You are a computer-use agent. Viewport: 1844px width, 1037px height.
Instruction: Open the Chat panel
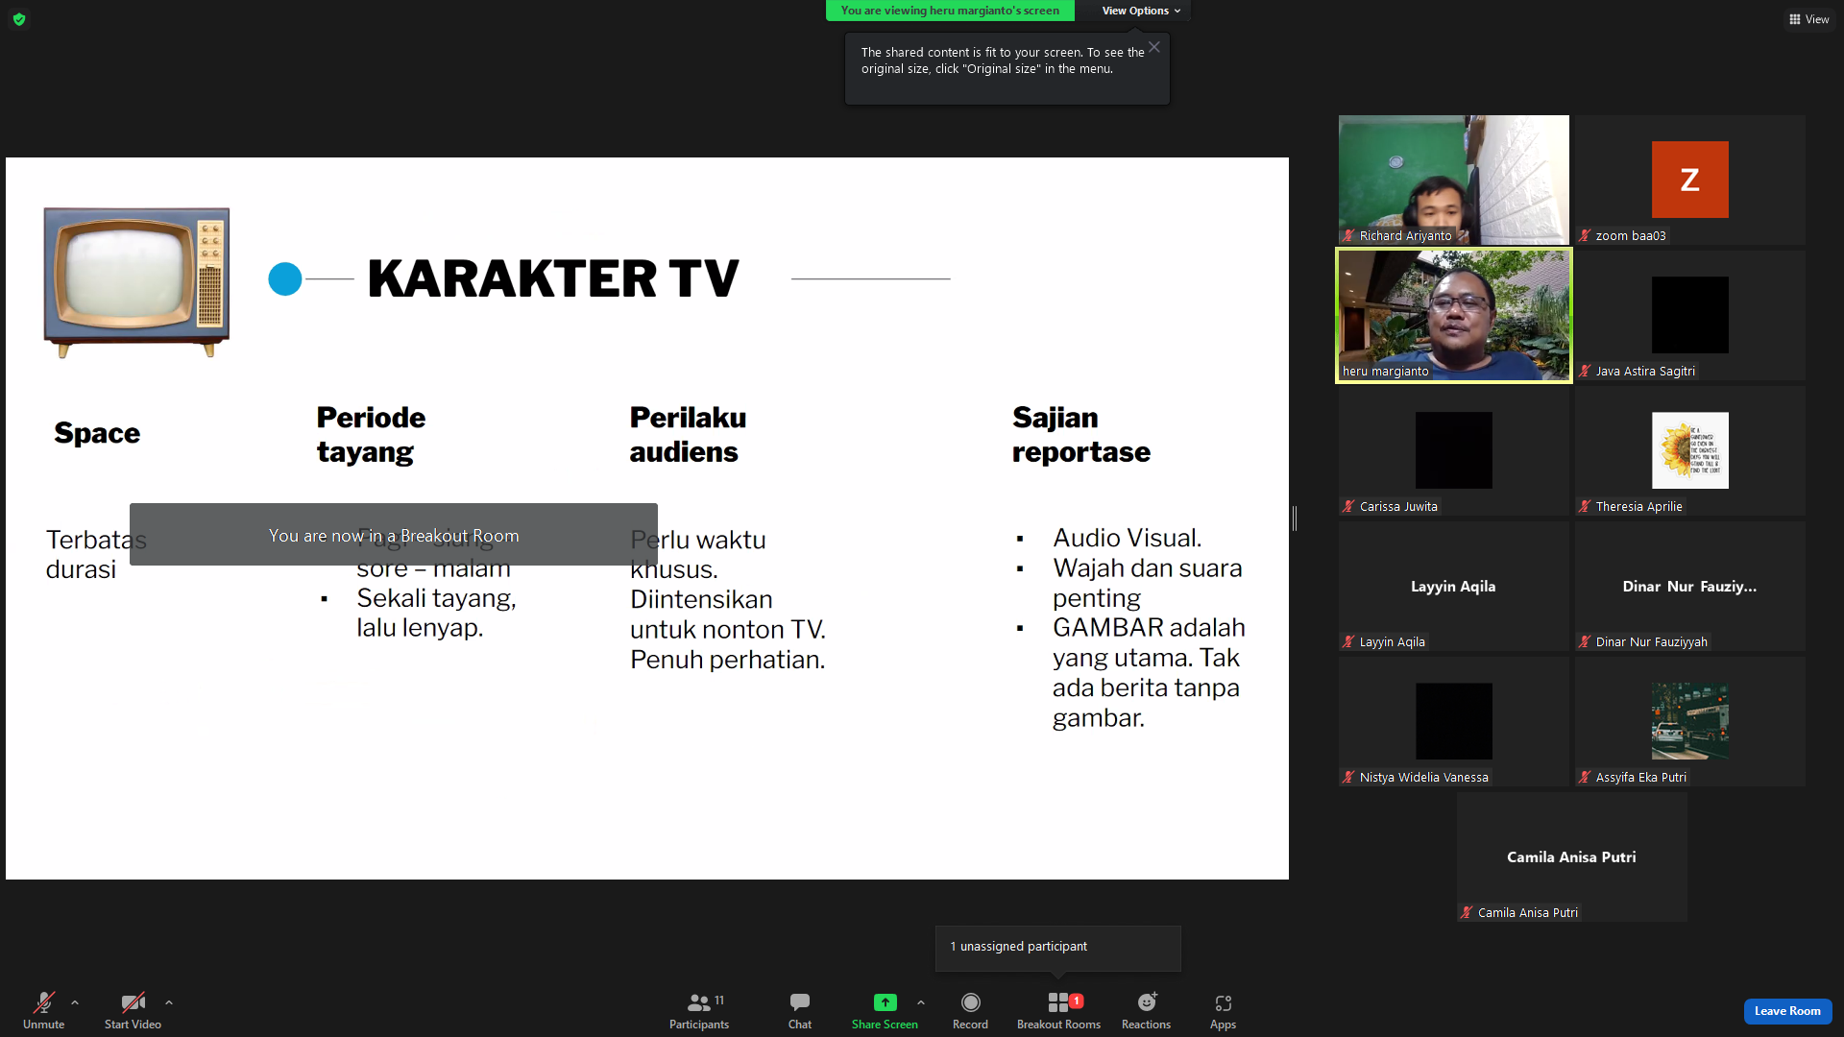point(800,1010)
